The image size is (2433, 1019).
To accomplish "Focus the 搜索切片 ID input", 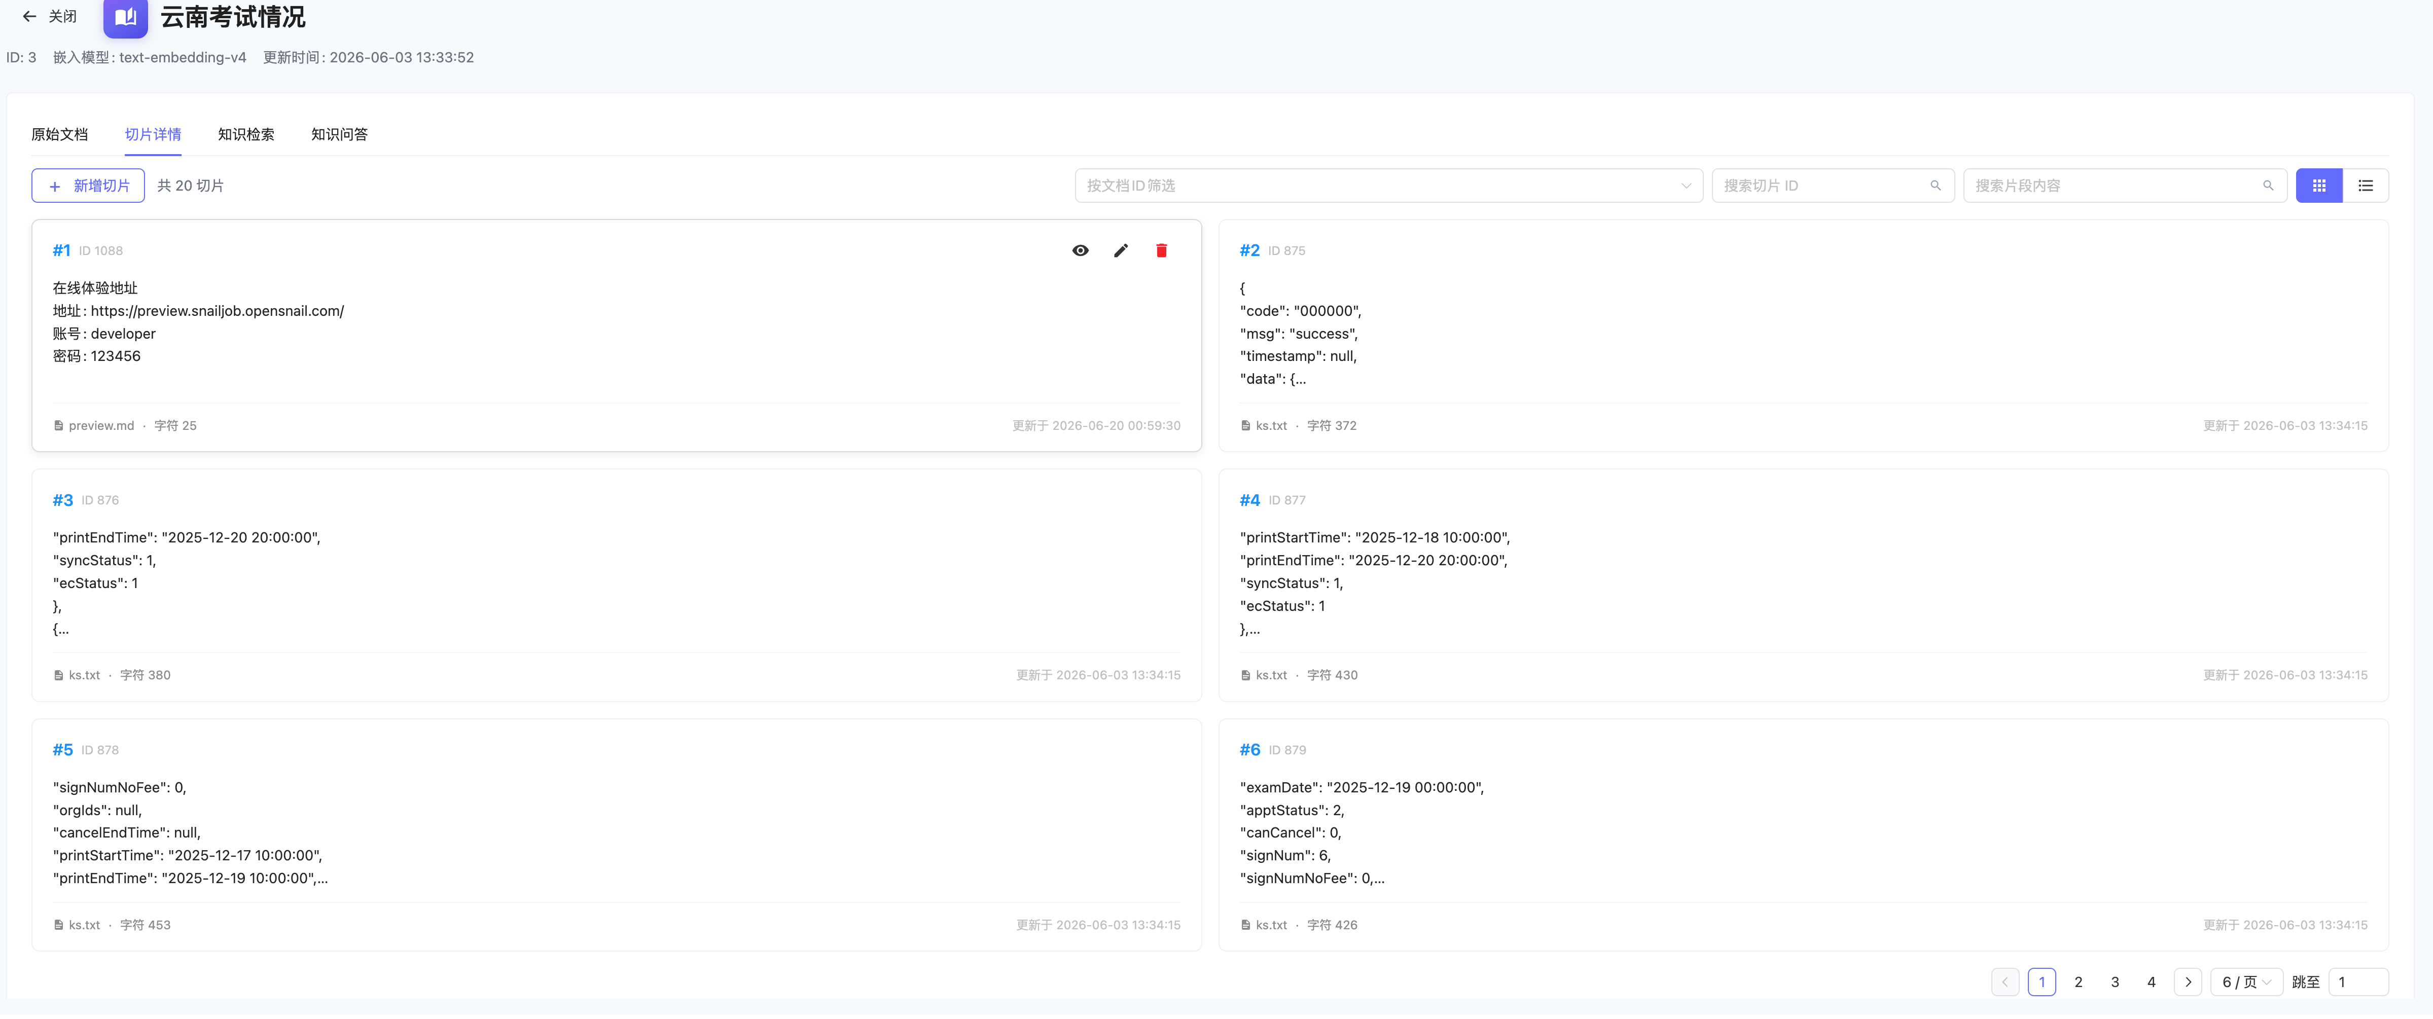I will pyautogui.click(x=1832, y=186).
